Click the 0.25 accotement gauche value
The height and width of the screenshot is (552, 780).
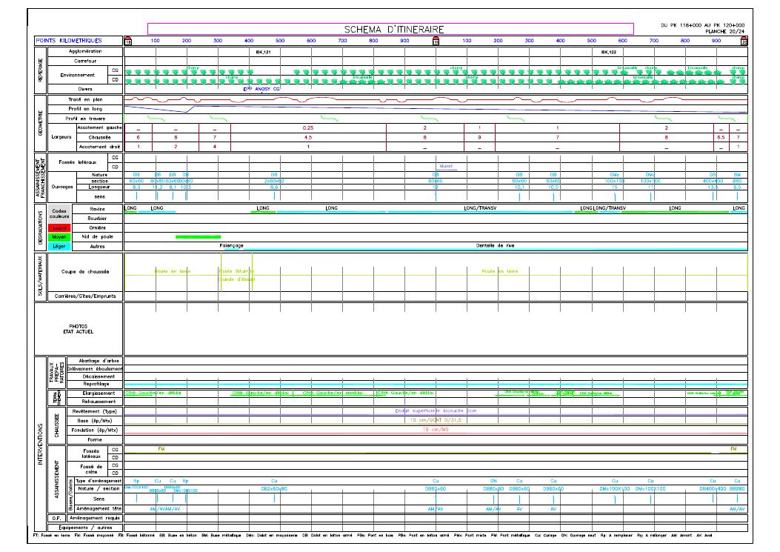click(x=309, y=128)
